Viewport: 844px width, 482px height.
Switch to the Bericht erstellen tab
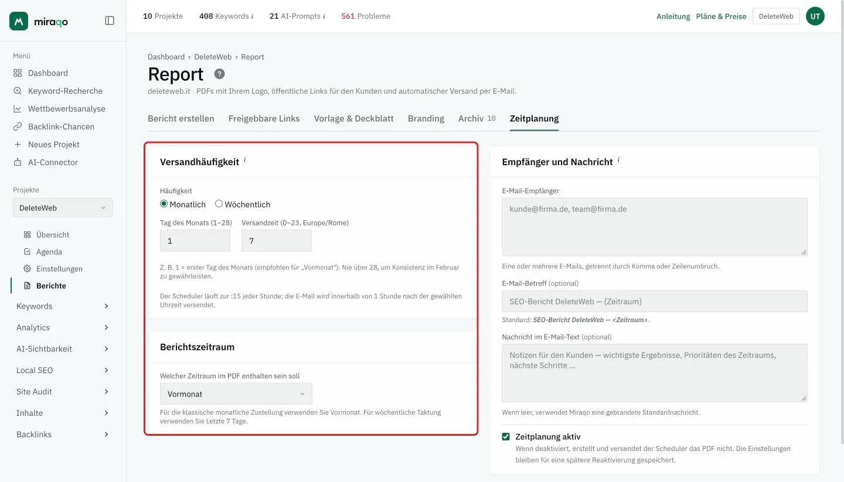tap(181, 118)
